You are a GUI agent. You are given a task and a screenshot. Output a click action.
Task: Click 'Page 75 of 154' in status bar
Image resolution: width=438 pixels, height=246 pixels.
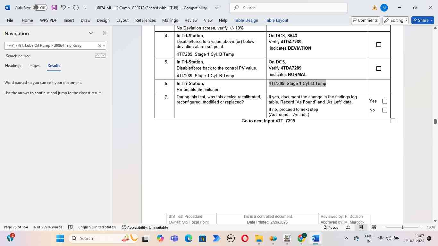16,227
